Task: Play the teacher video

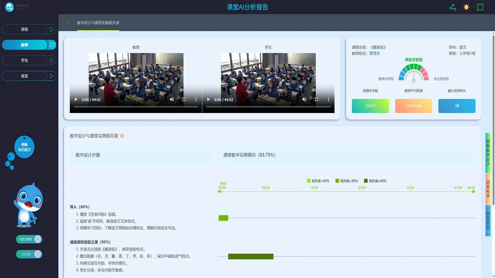Action: pyautogui.click(x=76, y=99)
